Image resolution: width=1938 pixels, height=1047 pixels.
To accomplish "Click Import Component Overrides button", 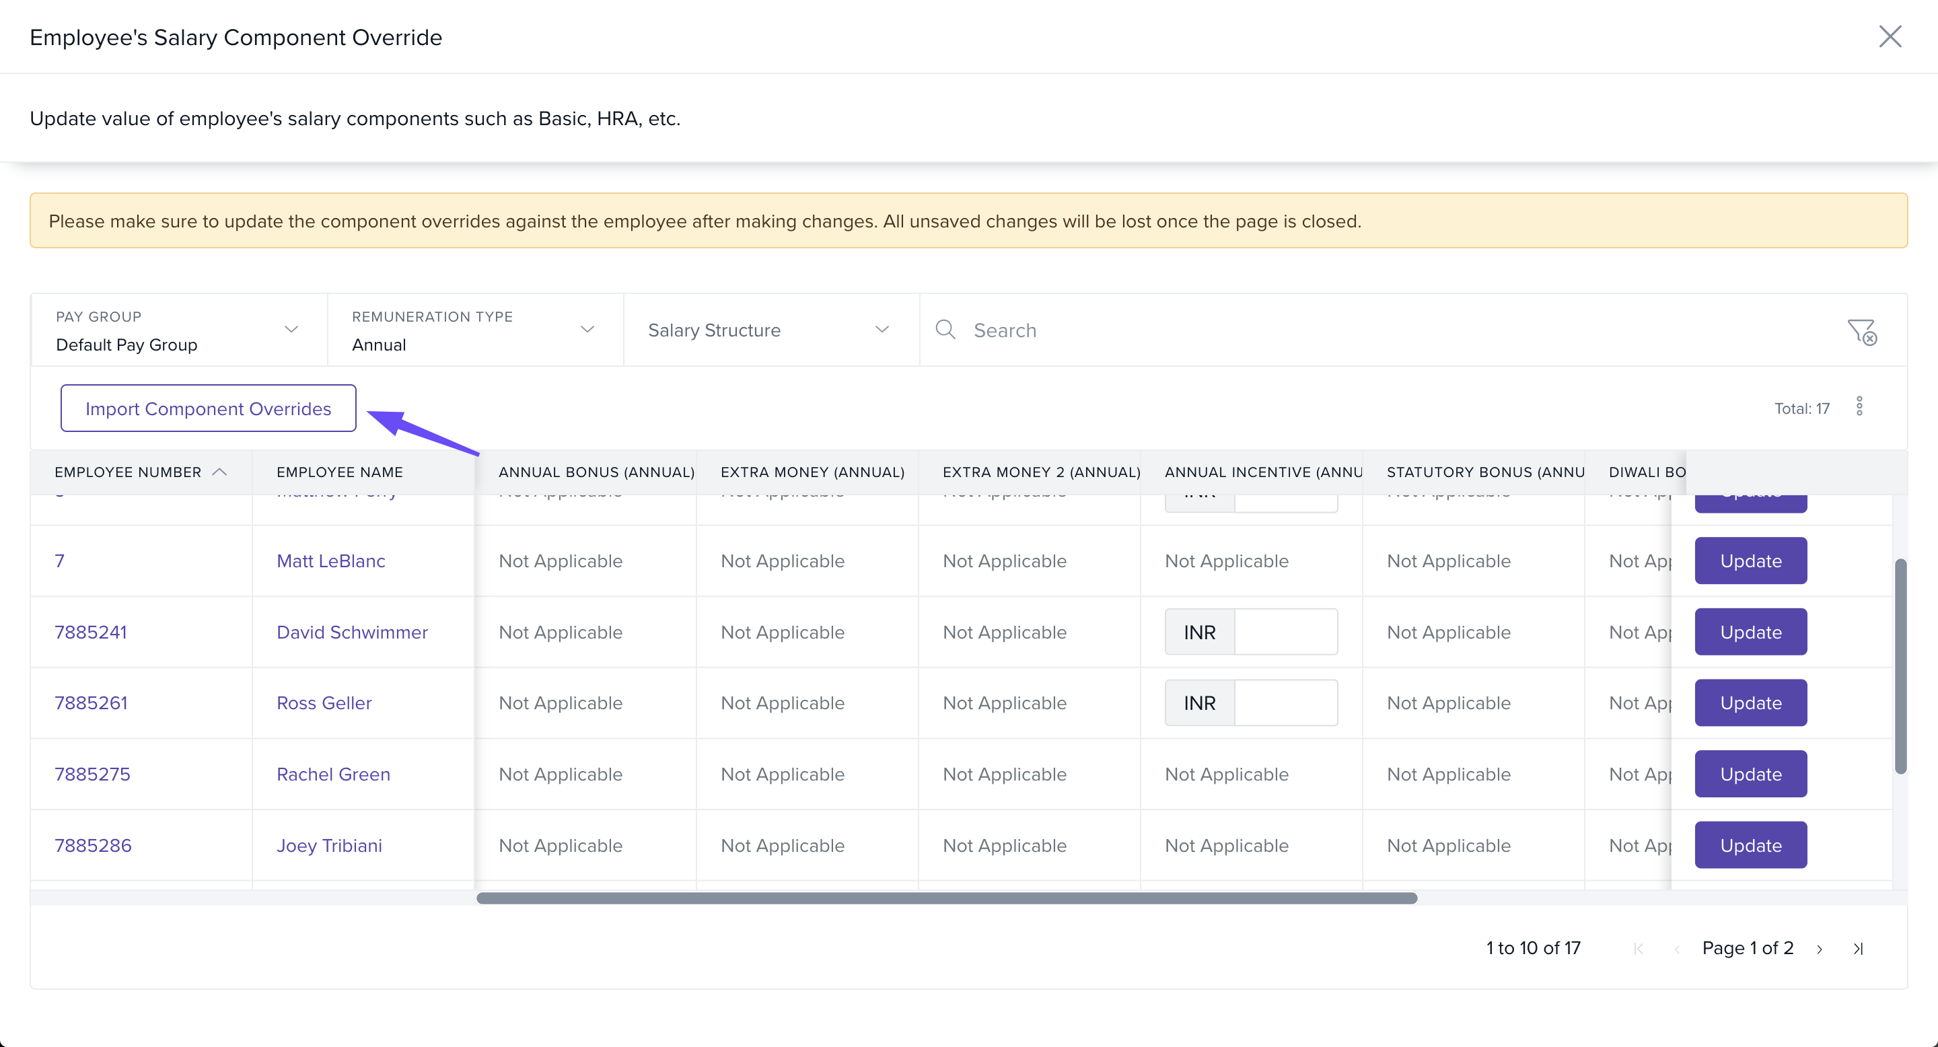I will [x=208, y=408].
